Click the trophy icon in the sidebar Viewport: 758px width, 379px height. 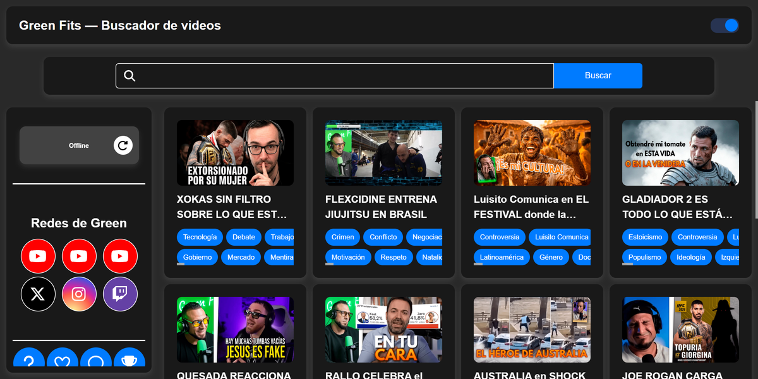(129, 358)
